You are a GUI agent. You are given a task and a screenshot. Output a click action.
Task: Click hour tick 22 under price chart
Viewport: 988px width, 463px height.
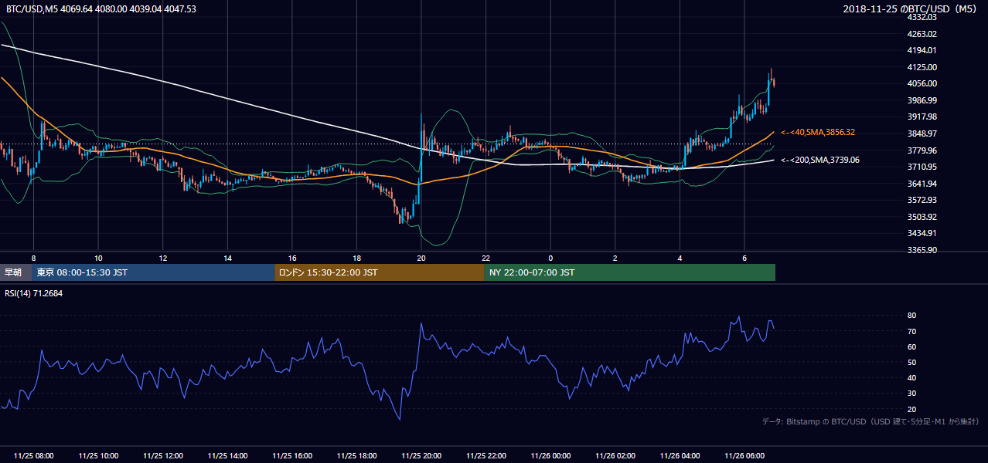click(485, 258)
